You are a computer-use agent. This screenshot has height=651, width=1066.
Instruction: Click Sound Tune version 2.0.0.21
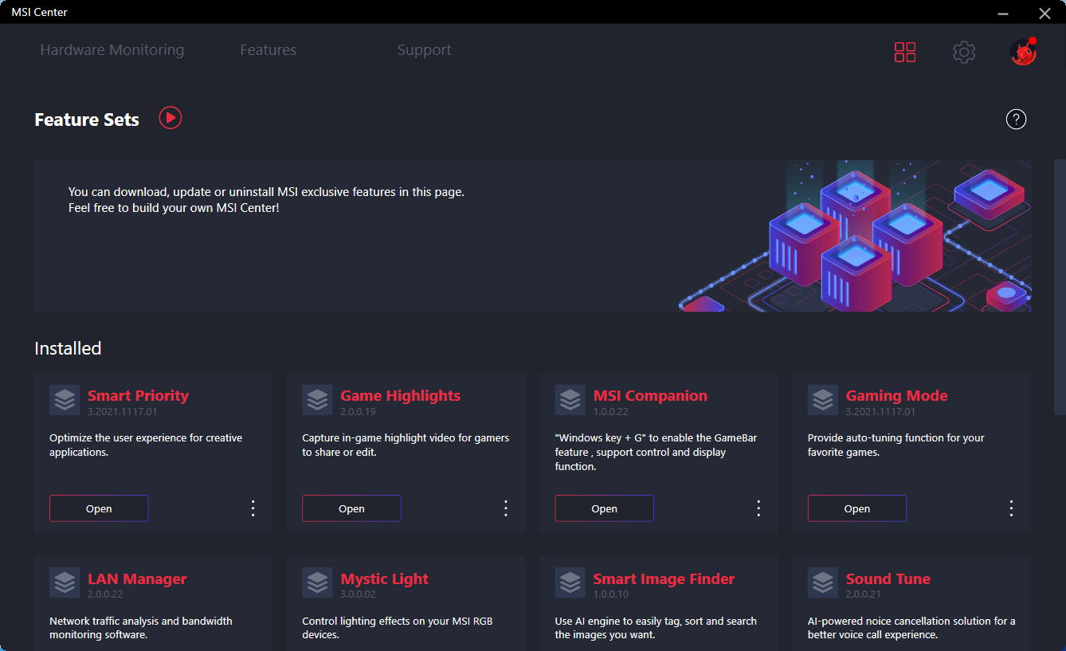click(864, 594)
